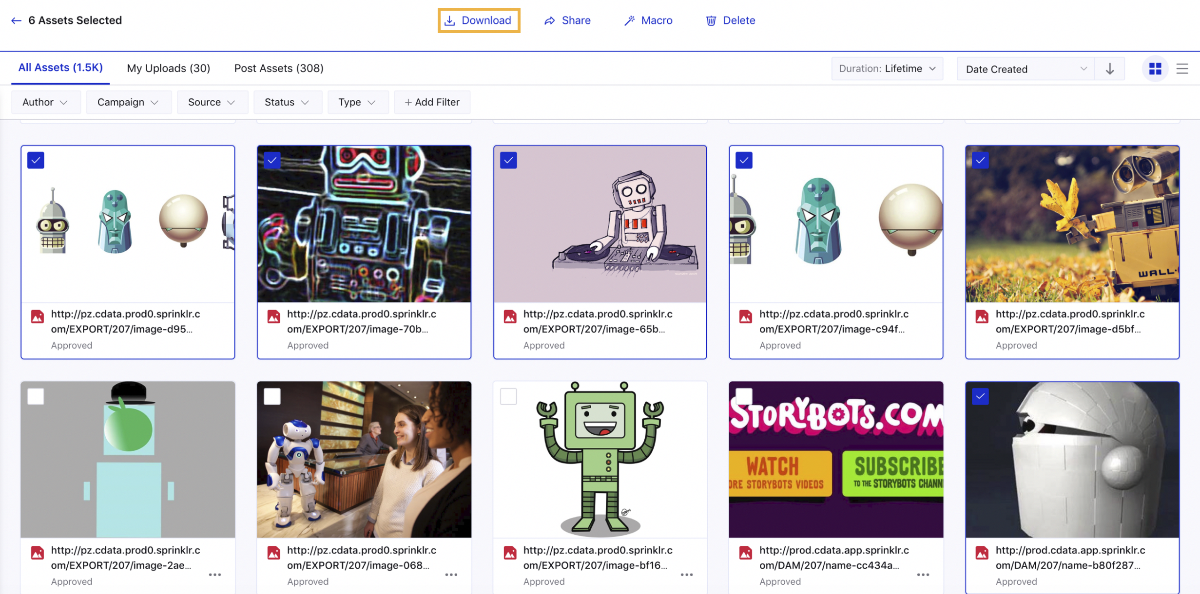The height and width of the screenshot is (594, 1200).
Task: Click image type icon of name-cc434a asset
Action: pos(746,553)
